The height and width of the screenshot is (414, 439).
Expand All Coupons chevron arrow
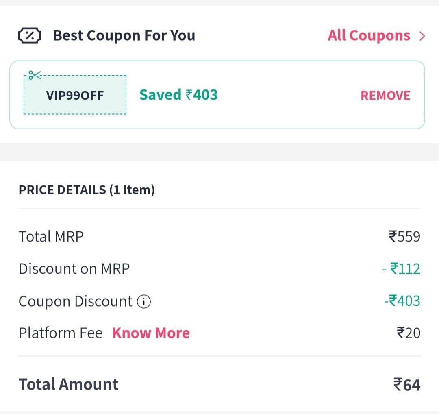click(x=422, y=36)
